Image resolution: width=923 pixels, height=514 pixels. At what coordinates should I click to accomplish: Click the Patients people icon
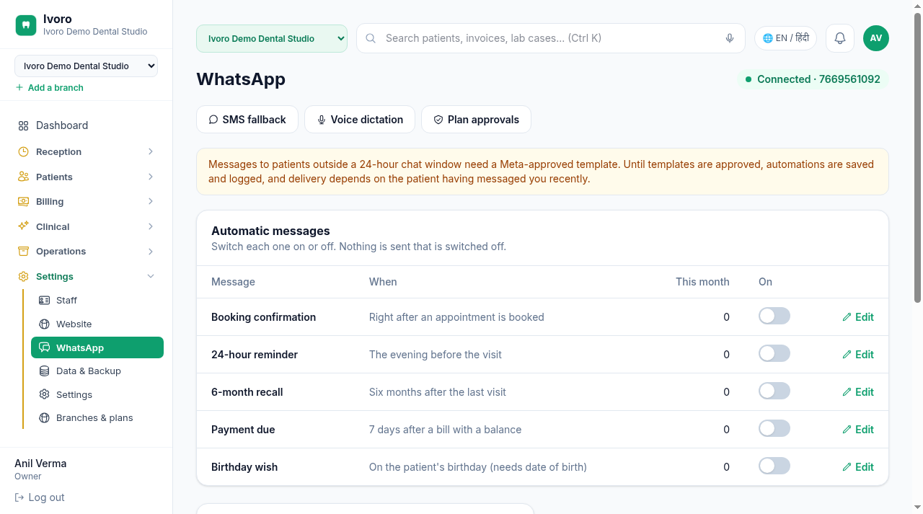24,177
